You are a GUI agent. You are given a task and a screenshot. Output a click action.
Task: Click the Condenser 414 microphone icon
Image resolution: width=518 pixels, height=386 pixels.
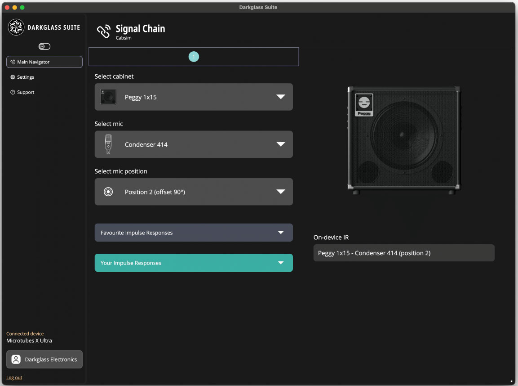click(108, 144)
